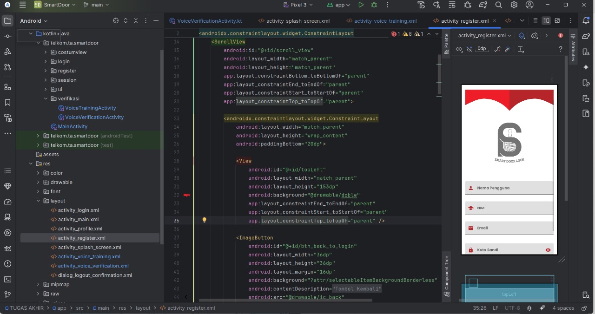Click the Infer Constraints magic wand icon
This screenshot has height=314, width=595.
click(508, 49)
